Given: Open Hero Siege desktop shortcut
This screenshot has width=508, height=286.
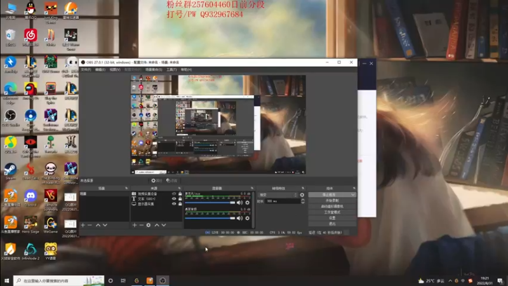Looking at the screenshot, I should [30, 225].
